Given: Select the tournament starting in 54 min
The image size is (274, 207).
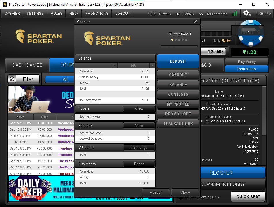Looking at the screenshot, I should click(41, 142).
